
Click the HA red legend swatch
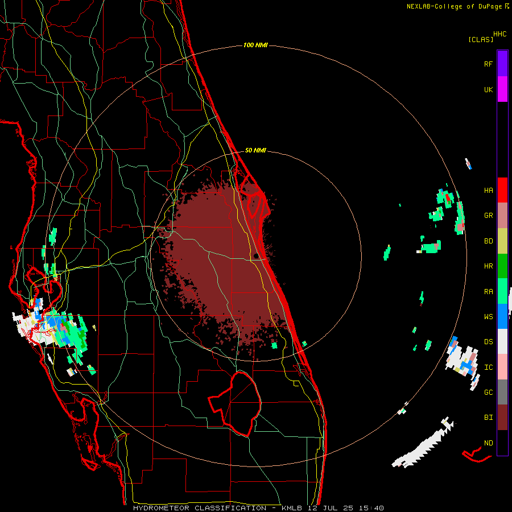click(502, 190)
